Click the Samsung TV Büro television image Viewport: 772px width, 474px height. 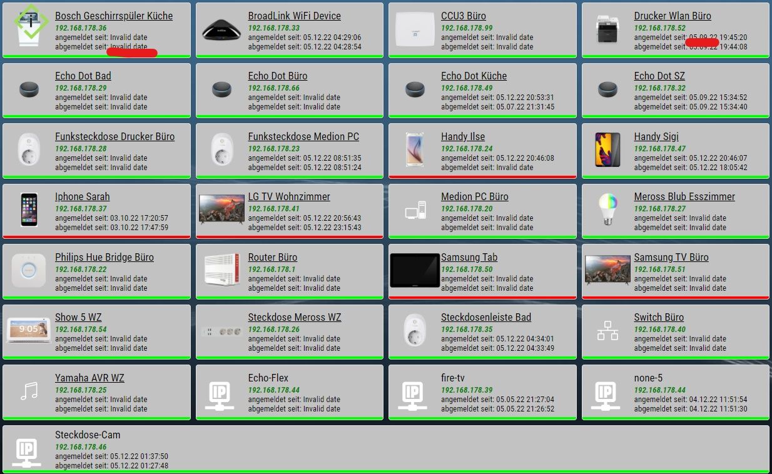coord(608,270)
